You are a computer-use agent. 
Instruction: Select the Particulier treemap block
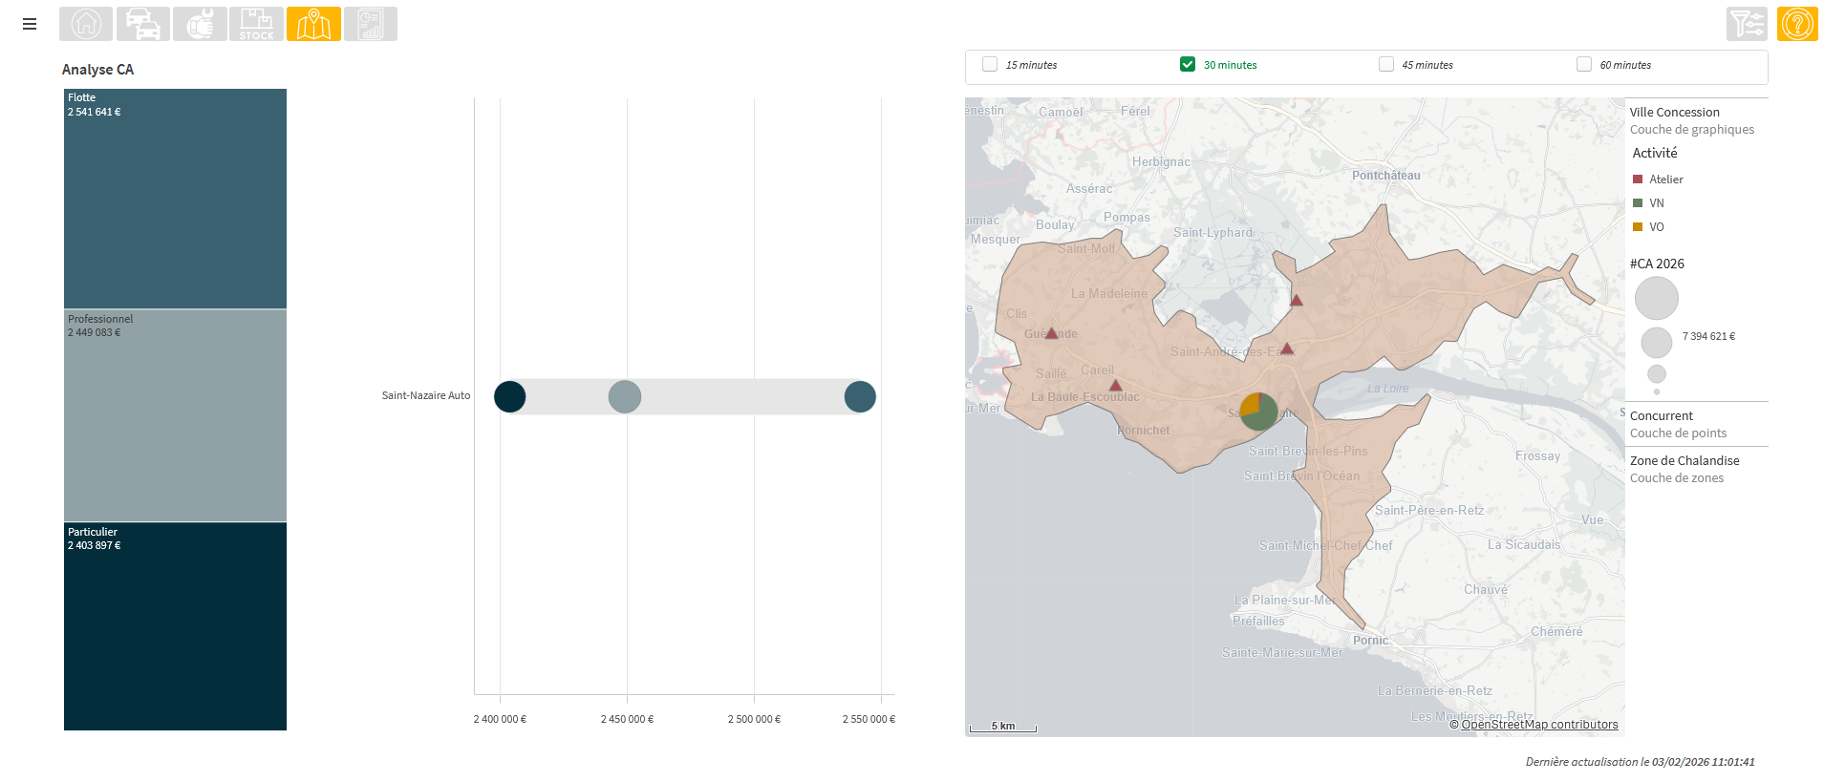click(175, 626)
